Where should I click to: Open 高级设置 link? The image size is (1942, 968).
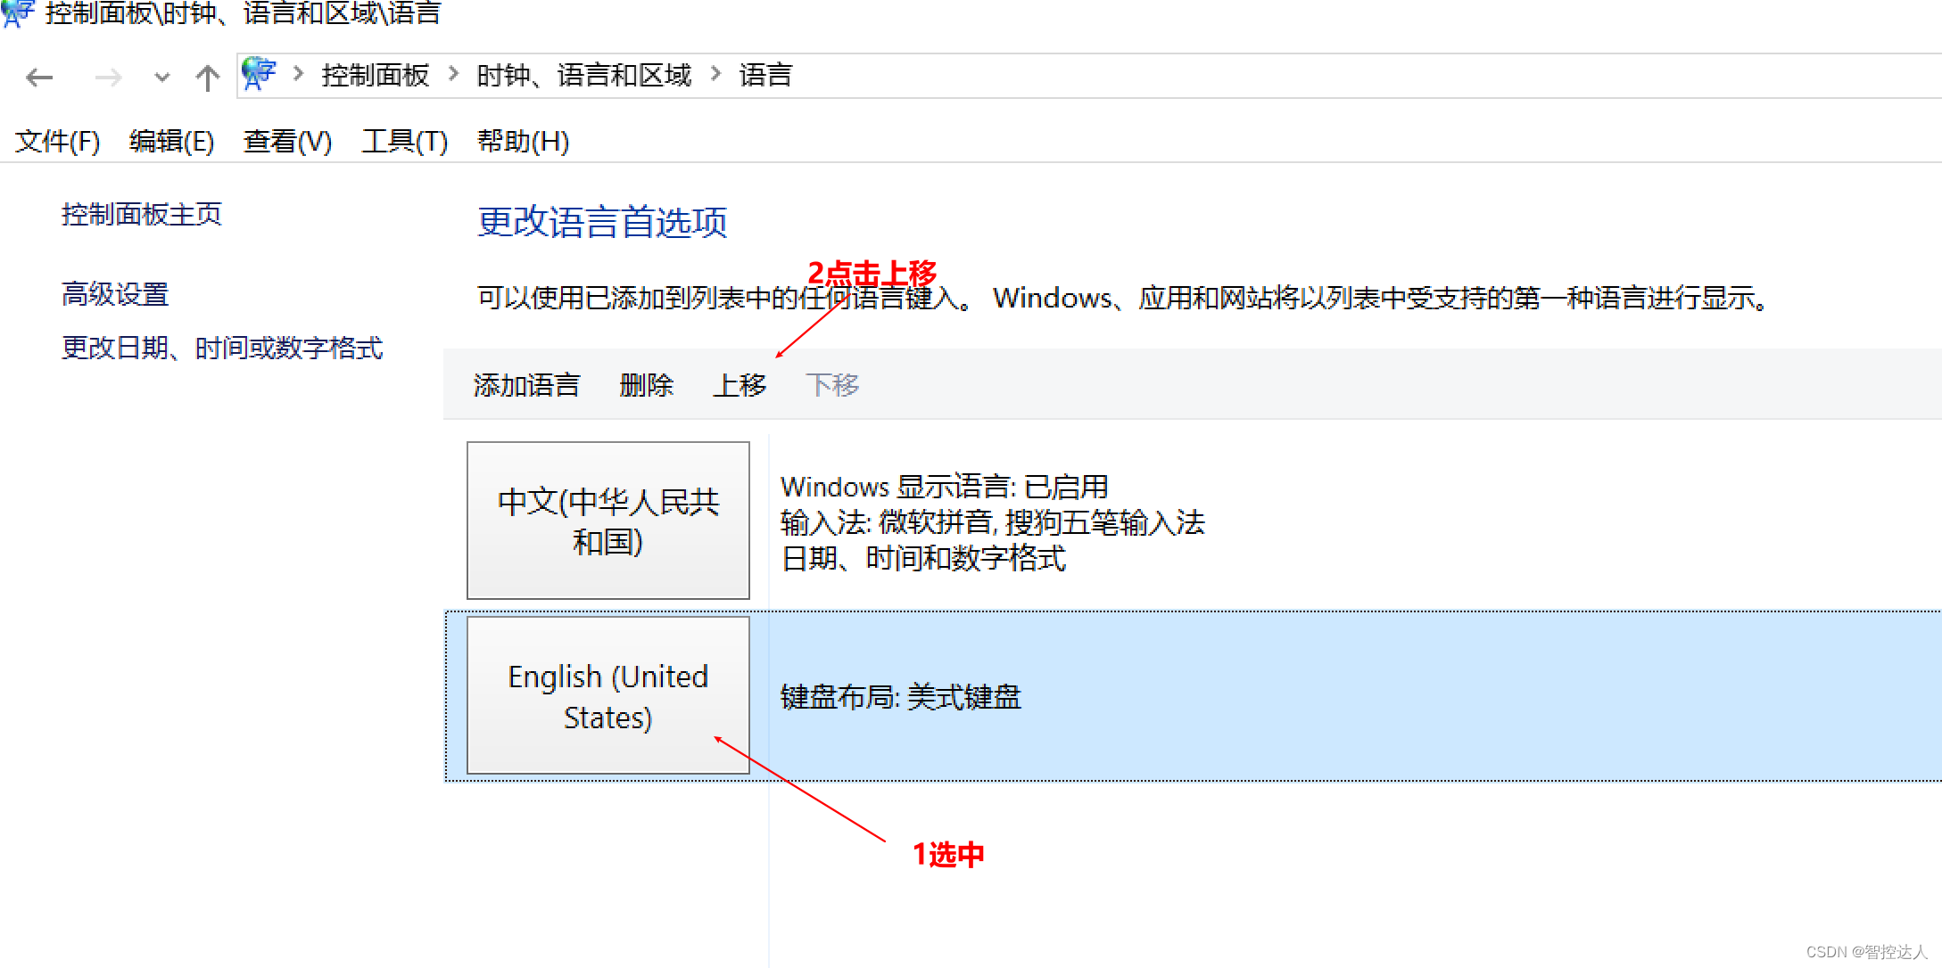(x=115, y=294)
